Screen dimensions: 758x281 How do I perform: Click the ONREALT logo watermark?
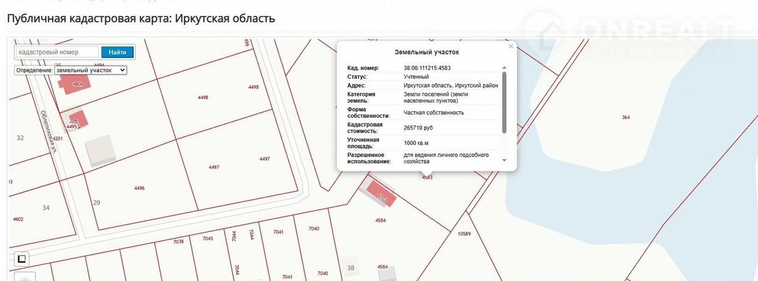[x=628, y=34]
